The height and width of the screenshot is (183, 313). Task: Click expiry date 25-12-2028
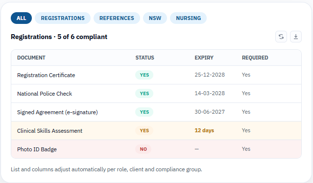point(210,75)
